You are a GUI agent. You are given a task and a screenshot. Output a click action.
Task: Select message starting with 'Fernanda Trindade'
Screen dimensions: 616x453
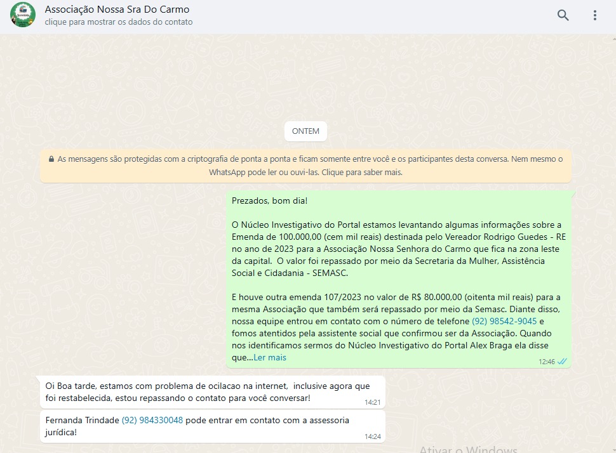(213, 426)
